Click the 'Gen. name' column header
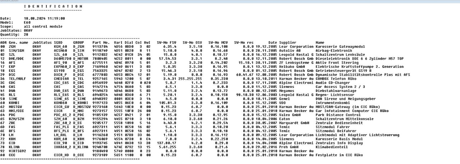Viewport: 460px width, 164px height. [x=19, y=42]
